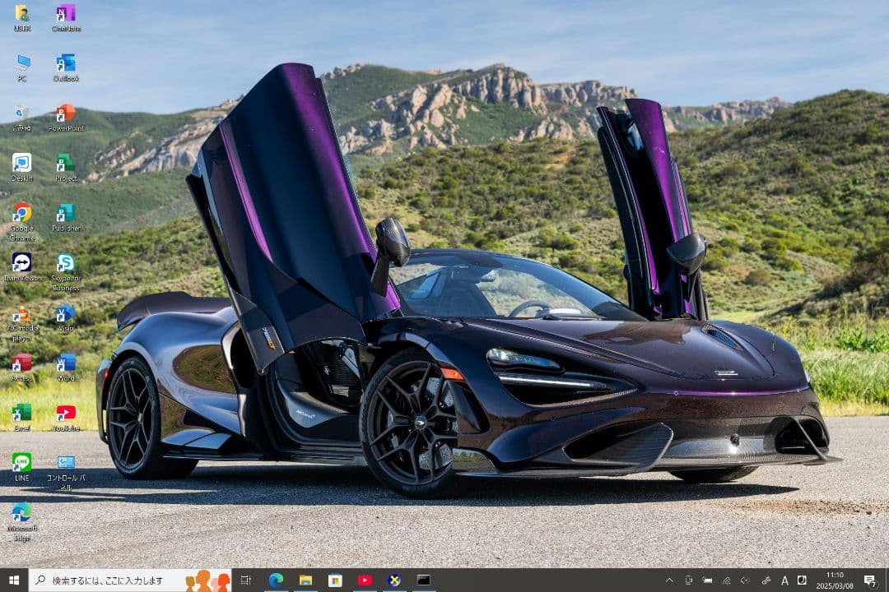
Task: Select the Google Chrome desktop icon
Action: coord(22,214)
